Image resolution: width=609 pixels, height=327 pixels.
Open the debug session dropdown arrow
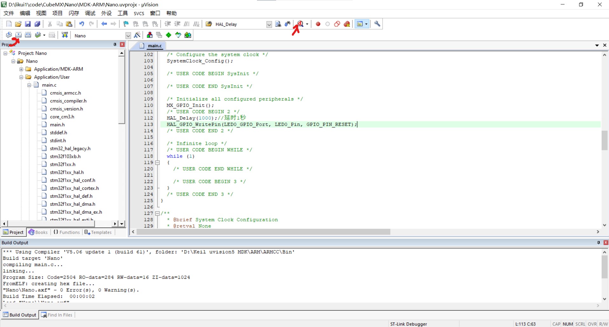307,24
